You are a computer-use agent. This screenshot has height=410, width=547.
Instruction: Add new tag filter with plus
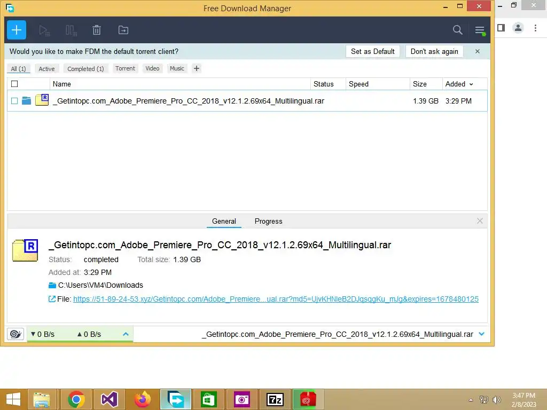197,68
